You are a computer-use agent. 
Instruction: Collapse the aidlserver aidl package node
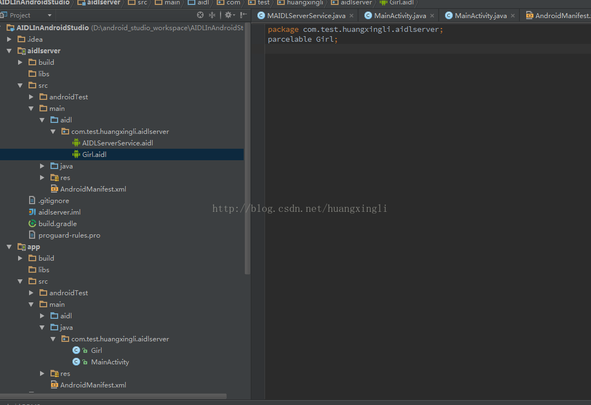(53, 131)
